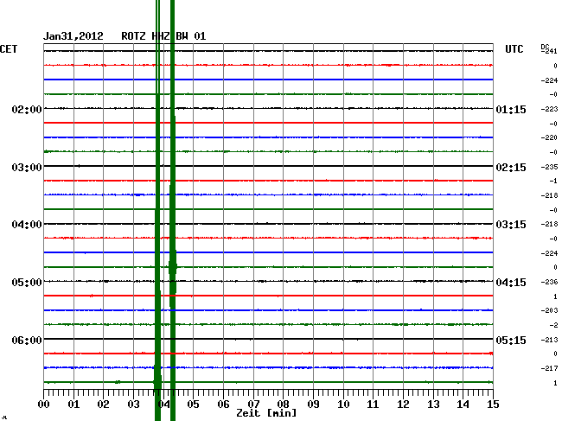Click the DC offset value -223
Image resolution: width=562 pixels, height=427 pixels.
(549, 109)
